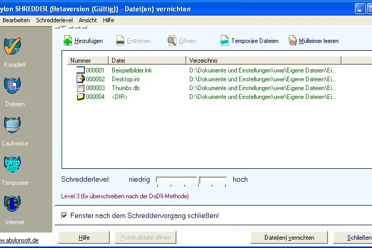
Task: Open the Bearbeiten menu
Action: 16,20
